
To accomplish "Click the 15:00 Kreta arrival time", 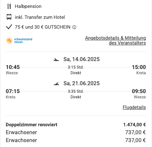I will pos(139,67).
